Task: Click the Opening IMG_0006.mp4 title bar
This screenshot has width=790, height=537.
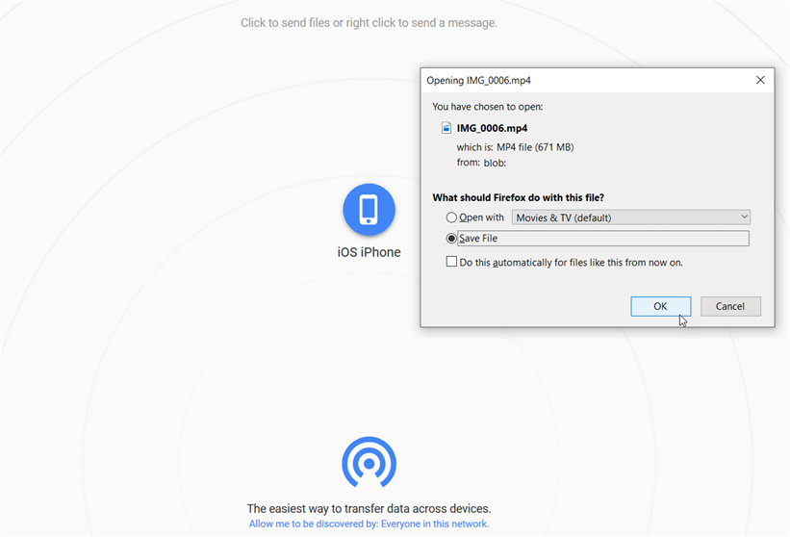Action: point(577,81)
